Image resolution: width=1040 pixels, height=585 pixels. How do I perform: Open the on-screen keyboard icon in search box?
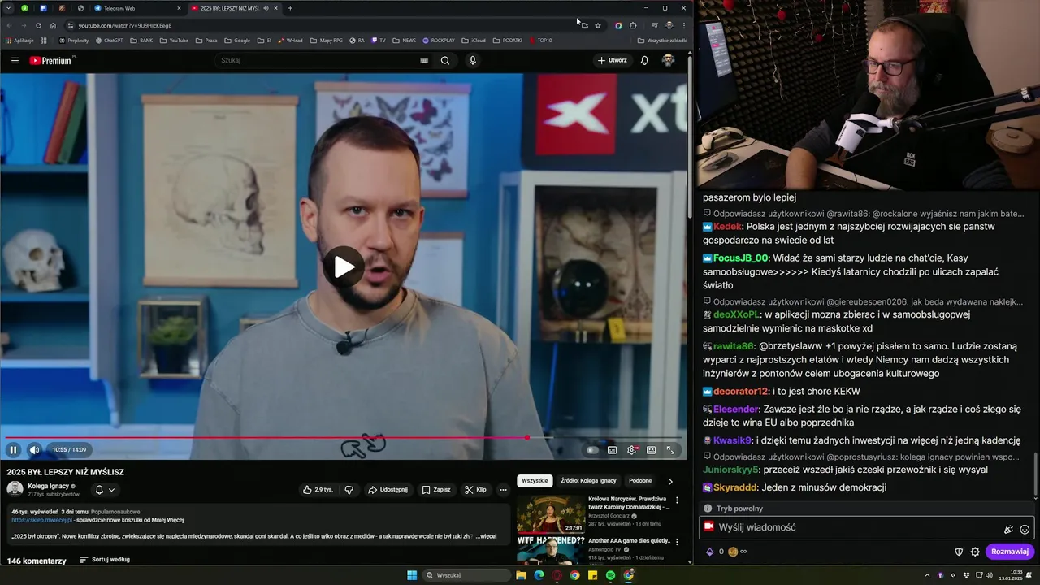(424, 60)
